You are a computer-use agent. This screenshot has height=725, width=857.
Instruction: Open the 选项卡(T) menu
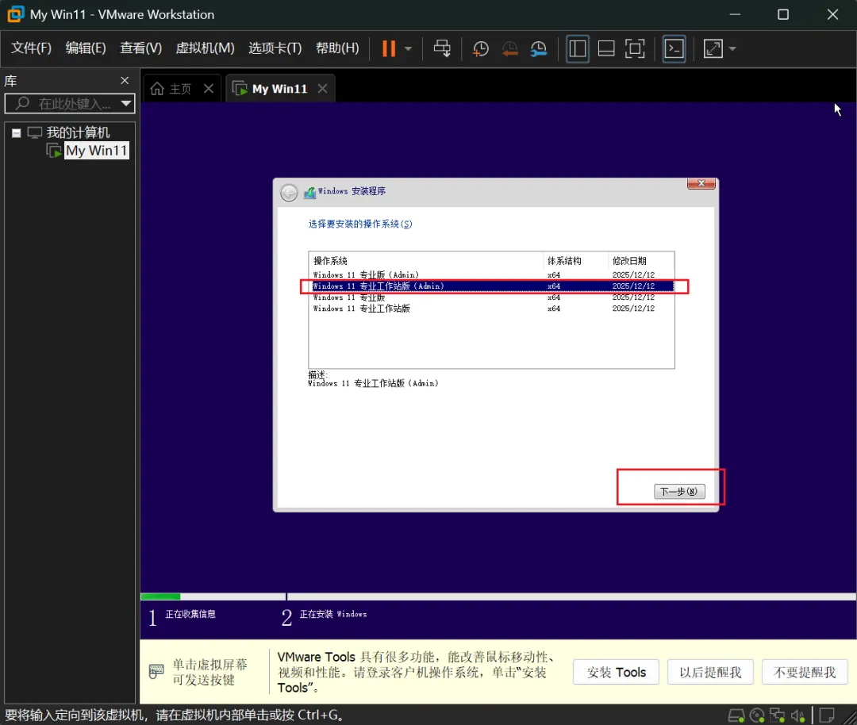pos(275,48)
